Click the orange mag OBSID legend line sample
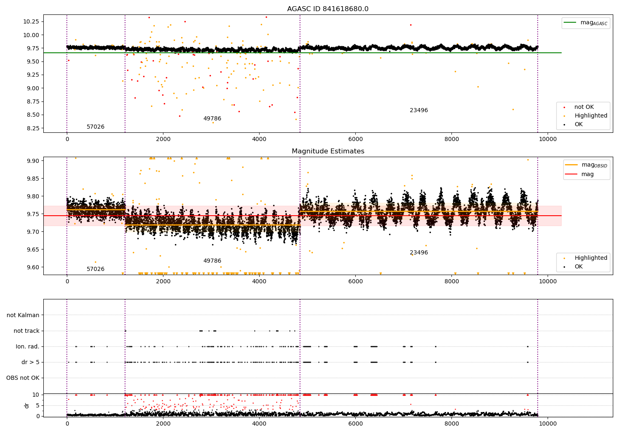This screenshot has height=433, width=619. (572, 165)
